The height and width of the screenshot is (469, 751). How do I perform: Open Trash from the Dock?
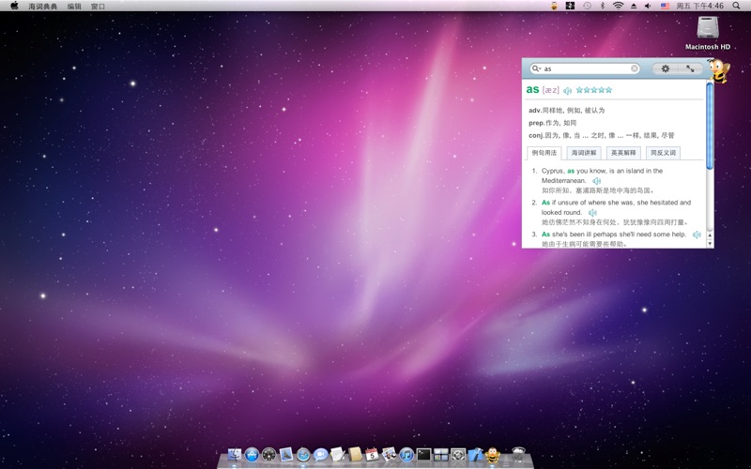(519, 454)
